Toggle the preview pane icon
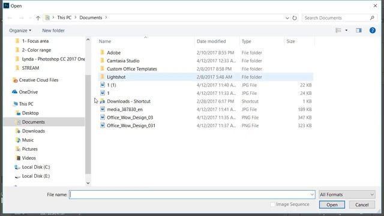Viewport: 384px width, 216px height. coord(359,31)
